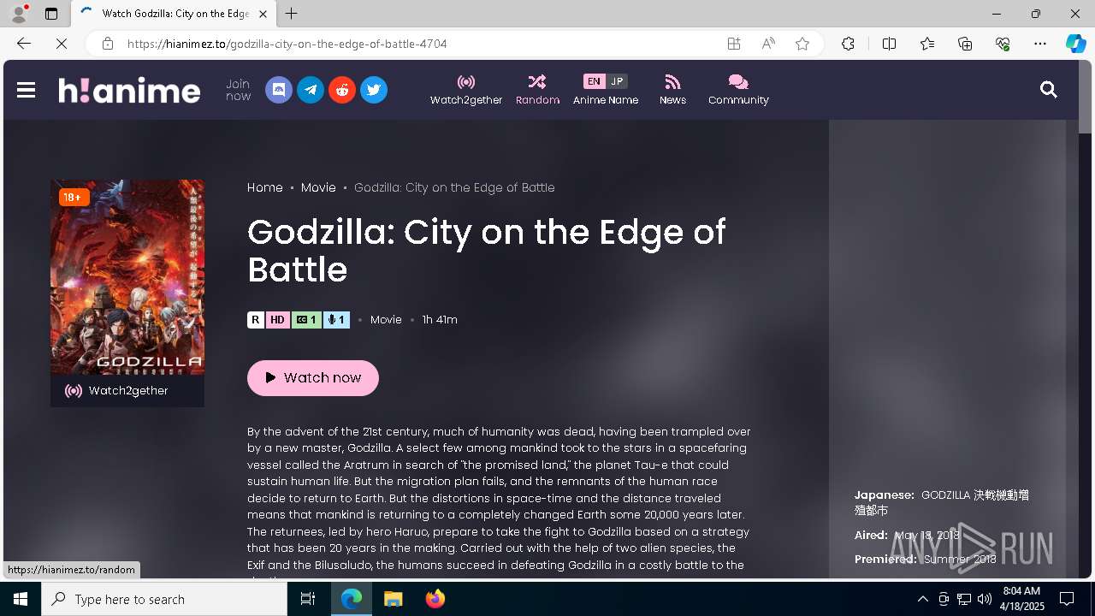Screen dimensions: 1095x616
Task: Open browser Extensions puzzle icon
Action: [848, 44]
